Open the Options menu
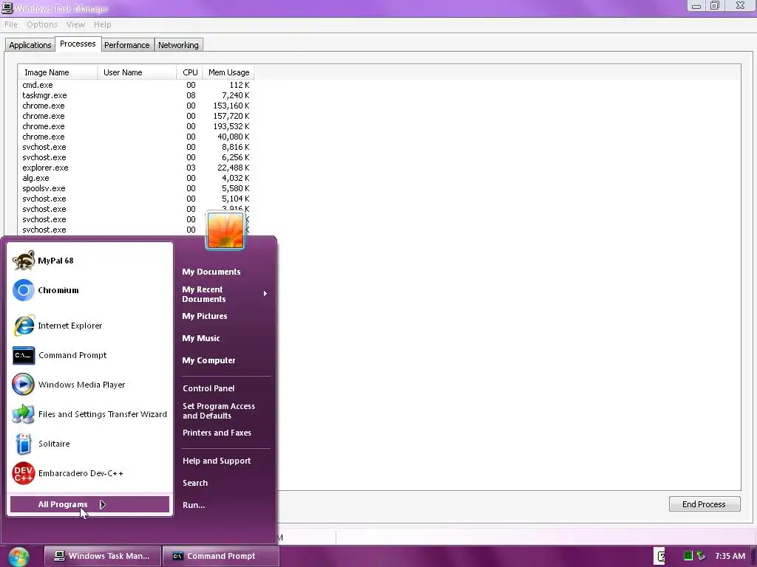757x567 pixels. pos(42,24)
